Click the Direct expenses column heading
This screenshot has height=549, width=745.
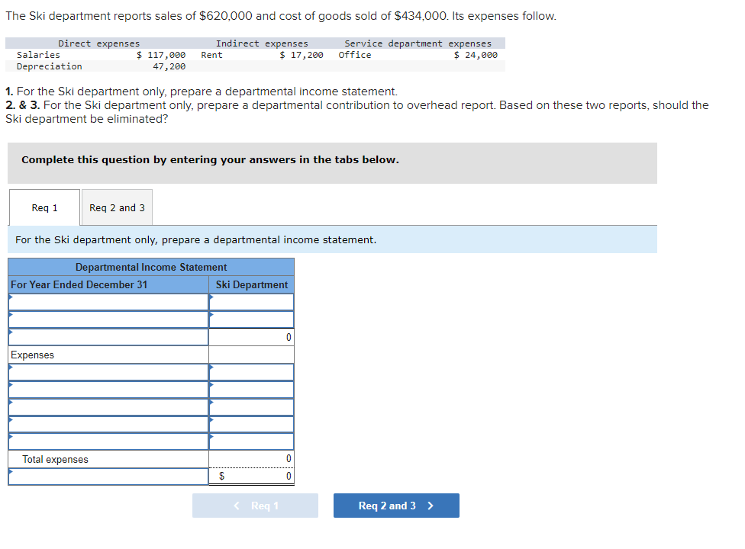pyautogui.click(x=98, y=43)
